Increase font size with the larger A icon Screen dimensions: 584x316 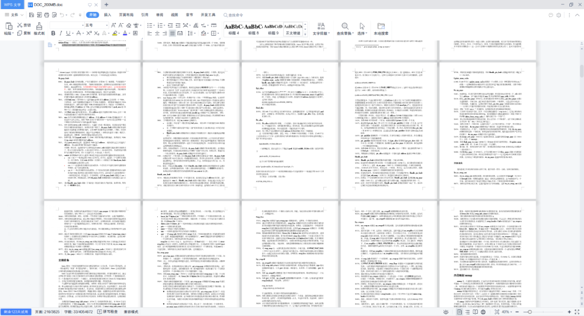tap(114, 25)
